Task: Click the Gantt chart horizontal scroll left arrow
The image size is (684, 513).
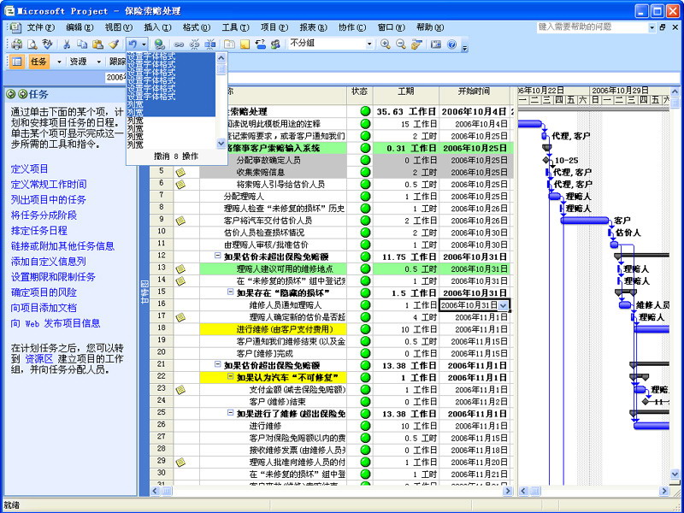Action: pos(523,491)
